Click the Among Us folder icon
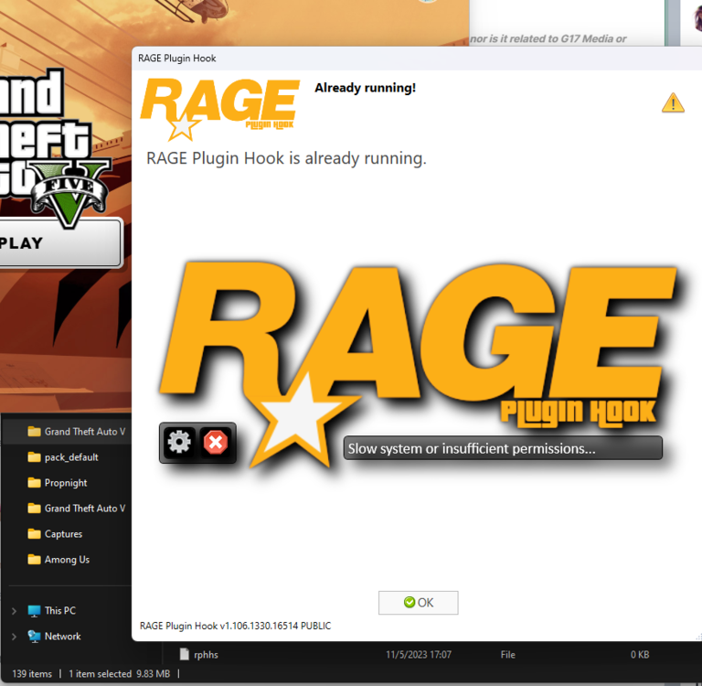The width and height of the screenshot is (702, 686). point(34,559)
